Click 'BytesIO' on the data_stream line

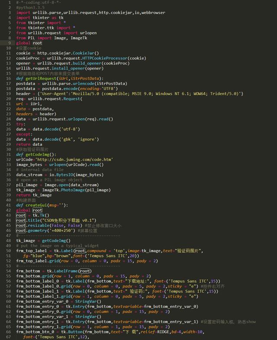[64, 175]
